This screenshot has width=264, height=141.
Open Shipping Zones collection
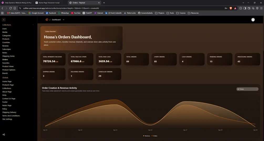(x=8, y=56)
